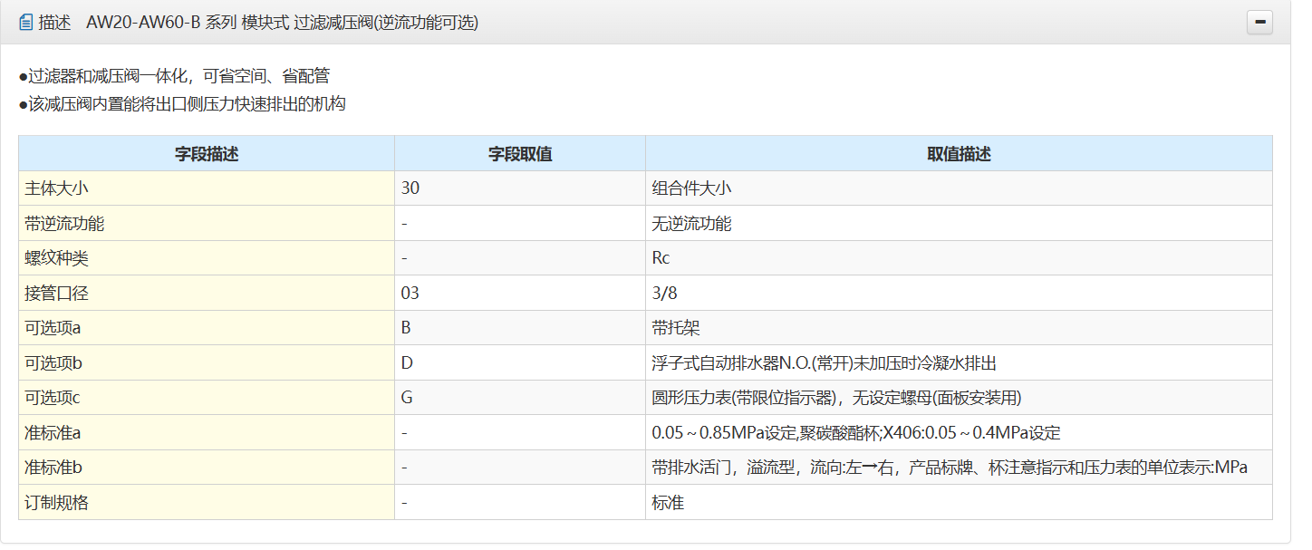Select the 订制规格 field label
Viewport: 1312px width, 550px height.
(x=56, y=502)
